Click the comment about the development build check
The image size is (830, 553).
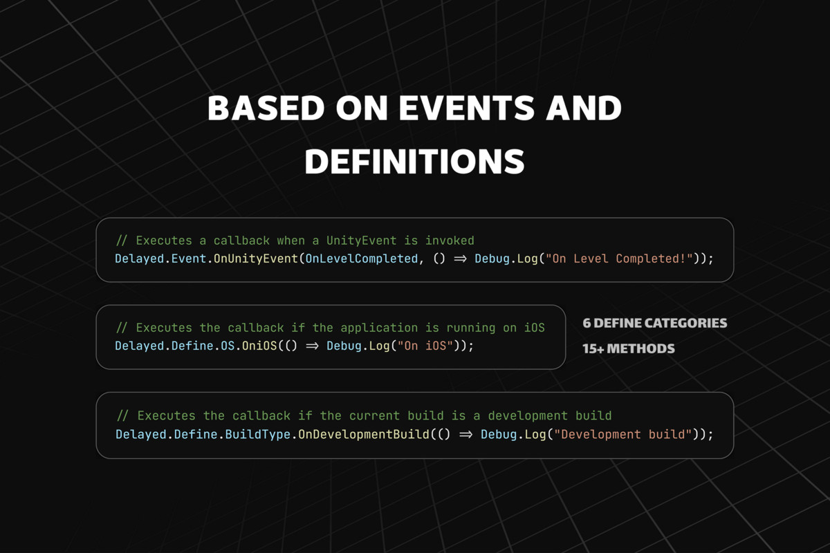[x=364, y=415]
